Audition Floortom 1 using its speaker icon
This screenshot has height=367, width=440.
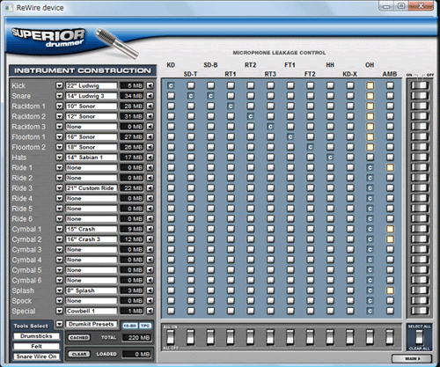(150, 136)
